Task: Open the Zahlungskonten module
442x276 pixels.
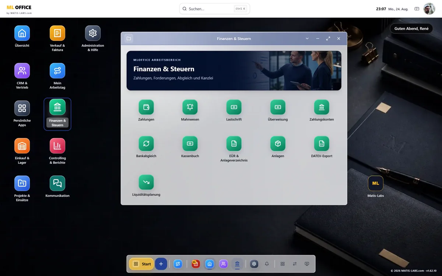Action: [x=322, y=107]
